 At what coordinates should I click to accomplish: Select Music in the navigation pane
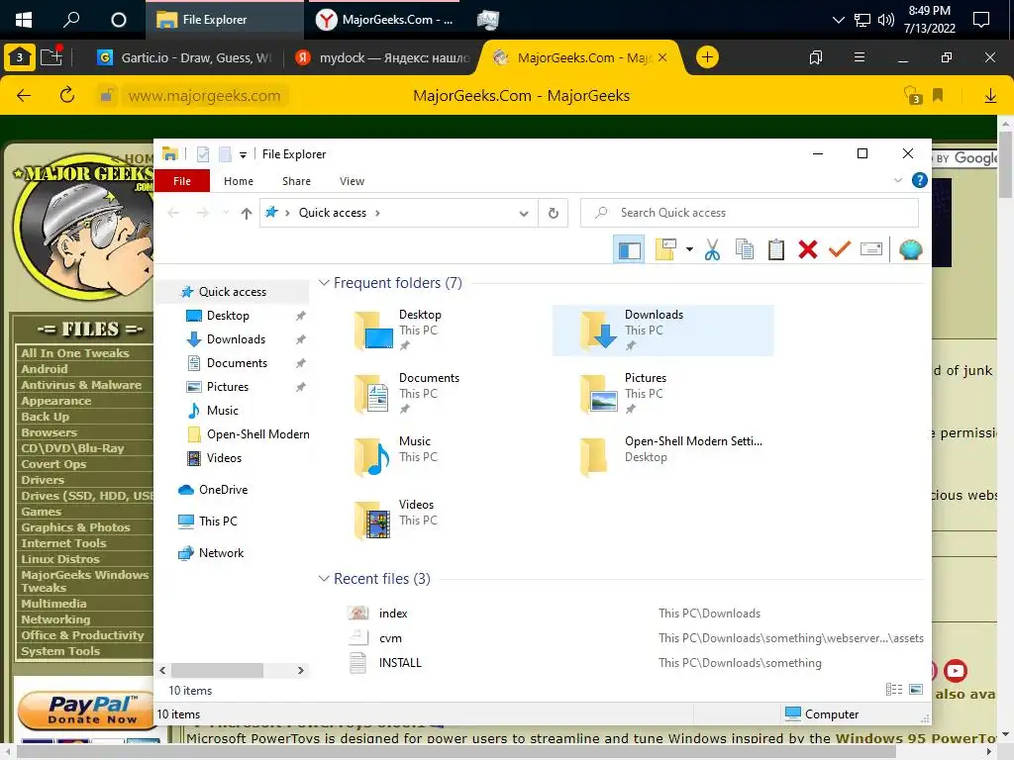pyautogui.click(x=223, y=411)
